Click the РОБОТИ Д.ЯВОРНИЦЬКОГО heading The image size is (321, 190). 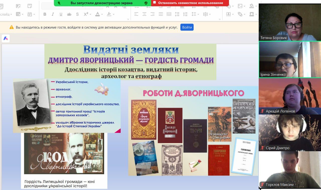[x=193, y=93]
